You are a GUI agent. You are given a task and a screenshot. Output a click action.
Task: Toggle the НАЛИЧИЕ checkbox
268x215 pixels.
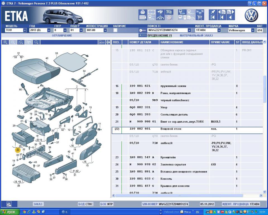(115, 30)
